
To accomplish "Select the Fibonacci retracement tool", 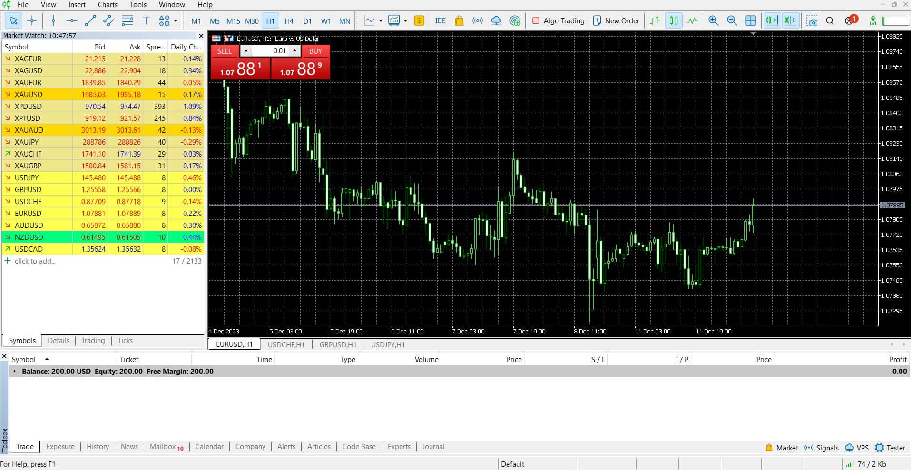I will 127,20.
